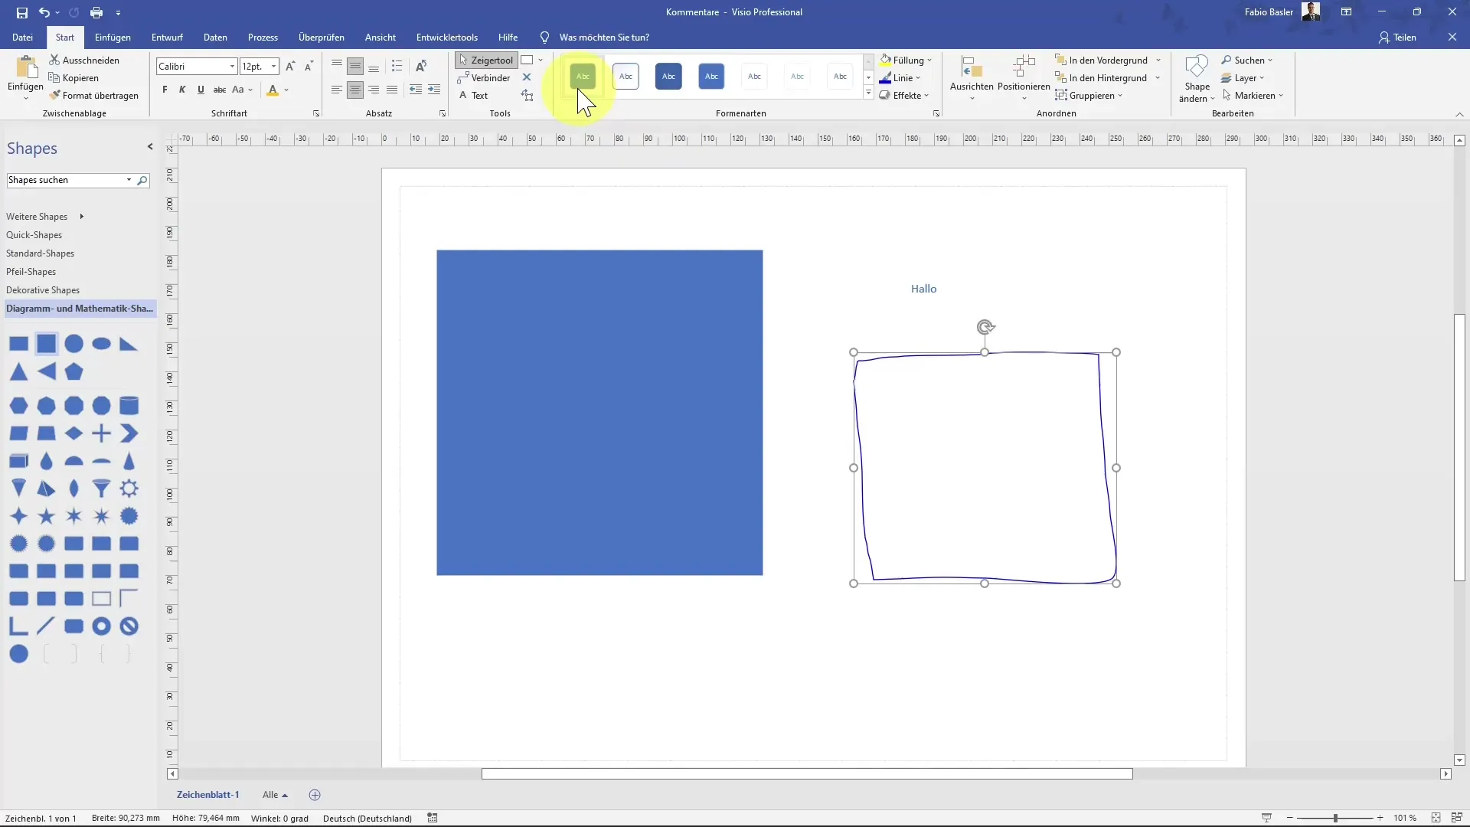The image size is (1470, 827).
Task: Align text to top vertically
Action: 337,67
